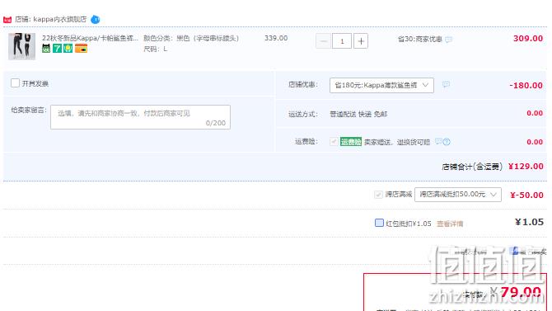Increase quantity with the plus button

click(x=361, y=41)
